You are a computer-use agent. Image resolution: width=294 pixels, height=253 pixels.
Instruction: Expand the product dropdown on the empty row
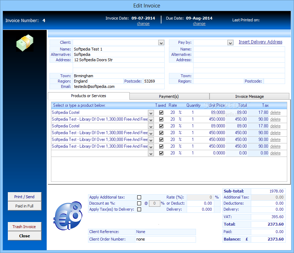[151, 153]
